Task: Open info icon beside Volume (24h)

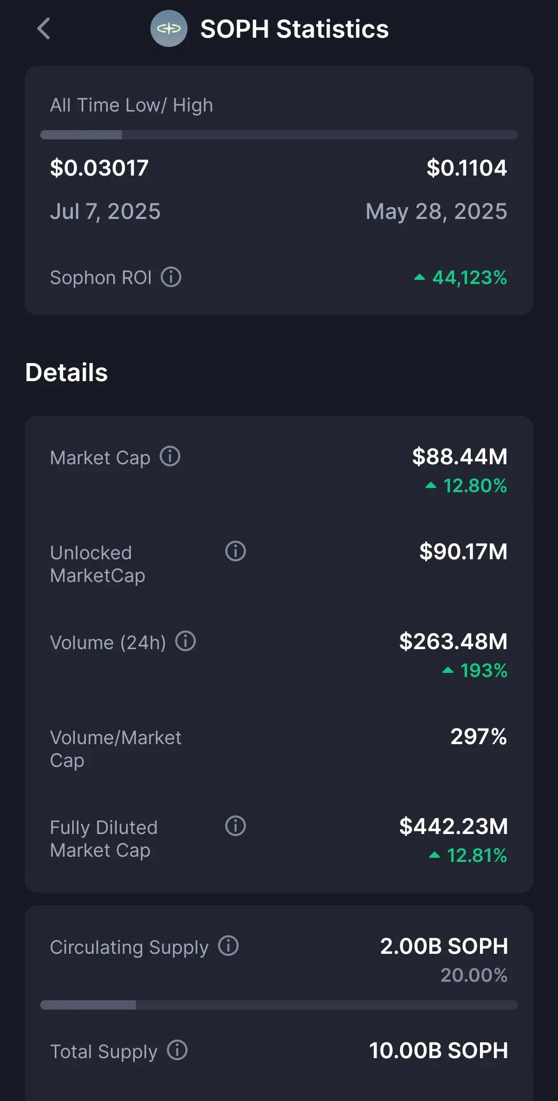Action: tap(185, 641)
